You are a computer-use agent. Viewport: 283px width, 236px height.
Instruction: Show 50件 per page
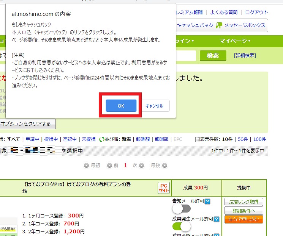coord(243,139)
